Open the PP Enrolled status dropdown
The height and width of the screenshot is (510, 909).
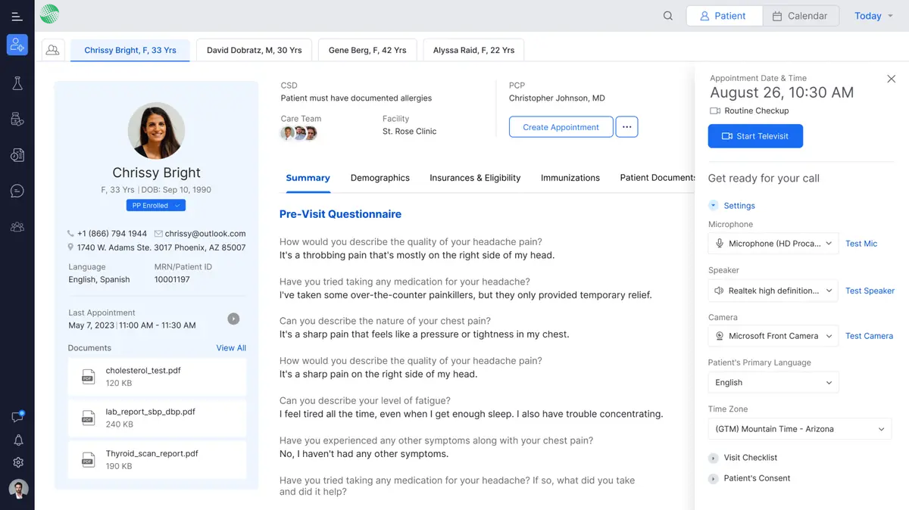[x=155, y=205]
